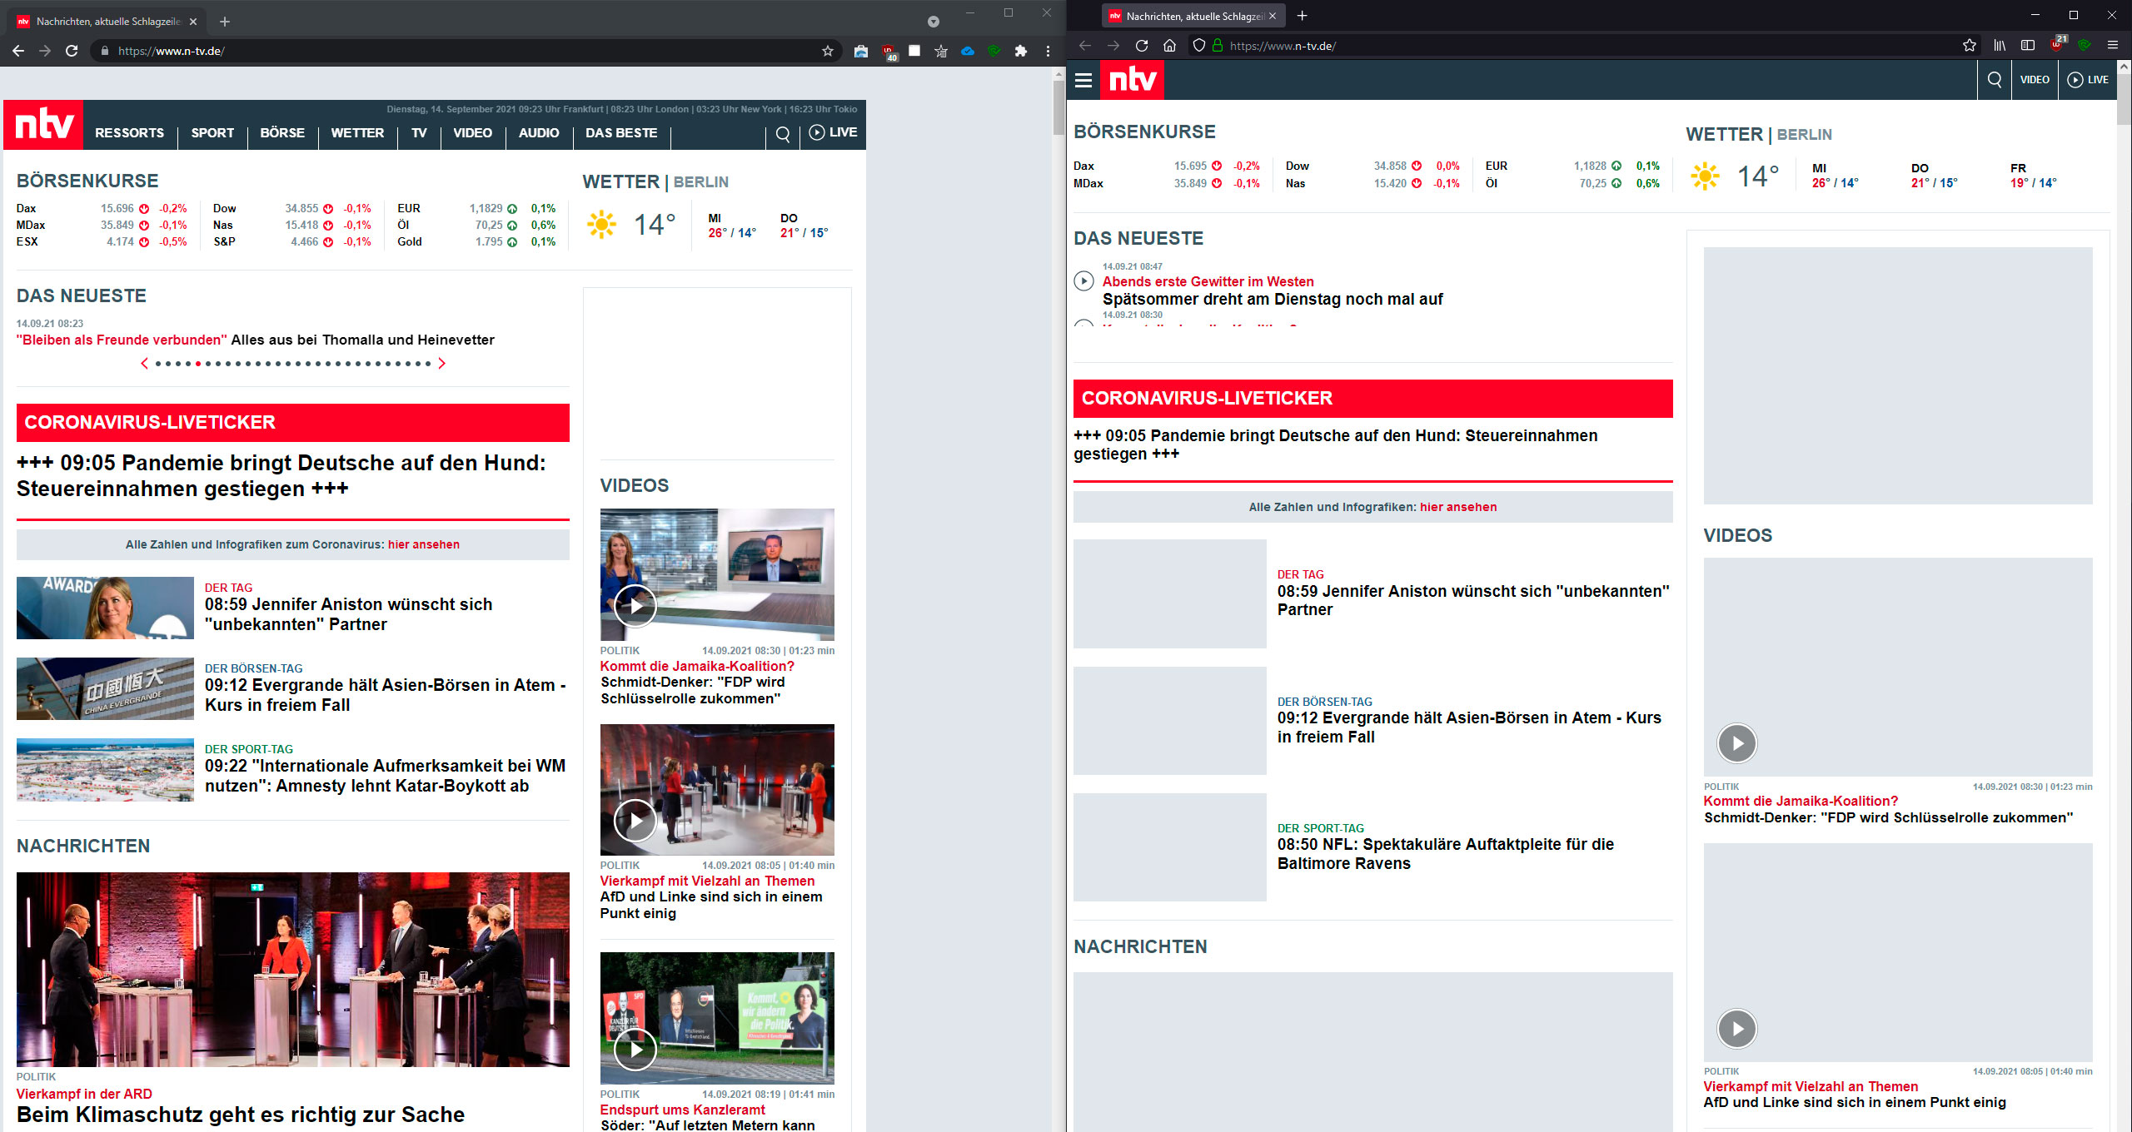The width and height of the screenshot is (2132, 1132).
Task: Open the search on the n-tv navigation bar
Action: tap(781, 133)
